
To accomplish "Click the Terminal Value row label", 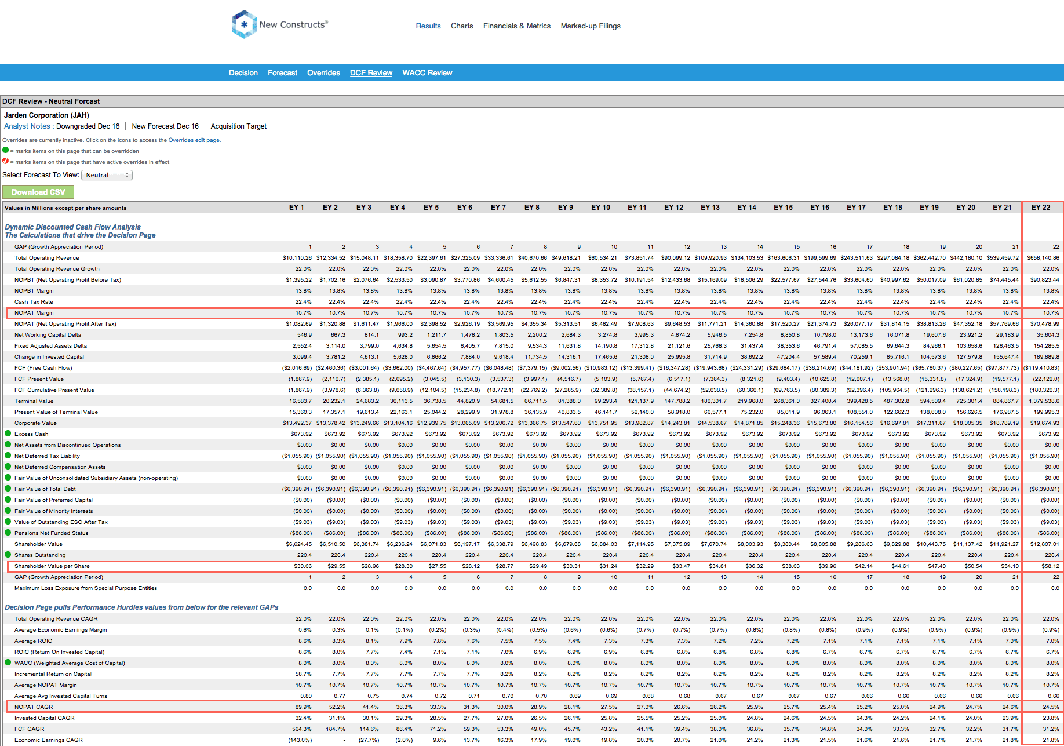I will point(34,401).
